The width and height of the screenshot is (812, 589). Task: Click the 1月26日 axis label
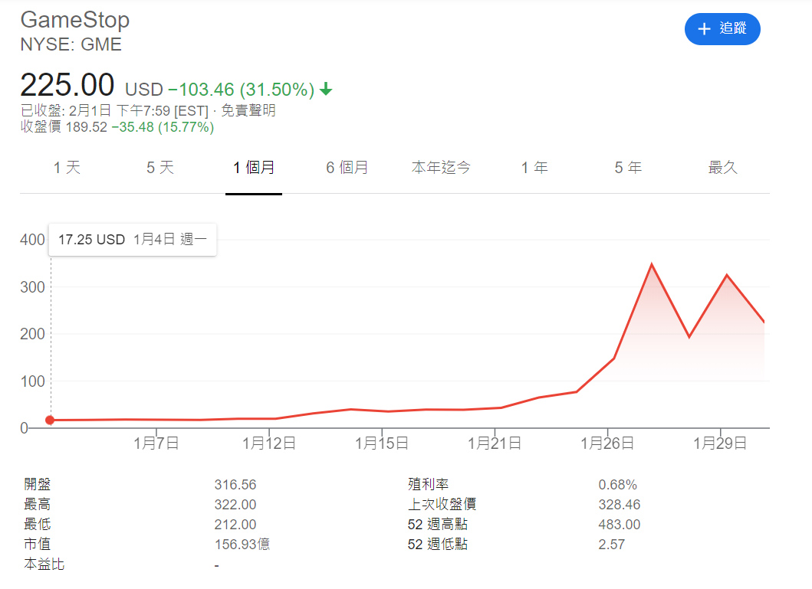point(607,443)
